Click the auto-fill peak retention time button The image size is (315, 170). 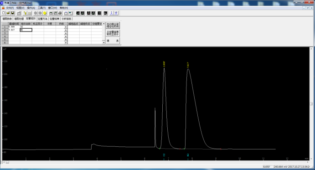tap(113, 26)
